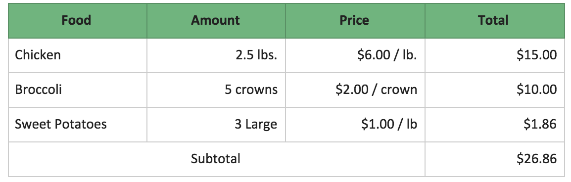Click the $2.00 / crown cell

coord(355,90)
